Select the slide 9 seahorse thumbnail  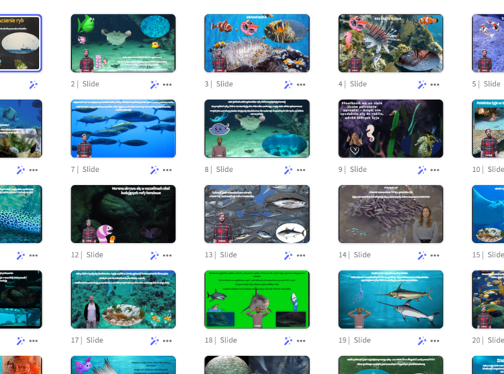tap(390, 129)
